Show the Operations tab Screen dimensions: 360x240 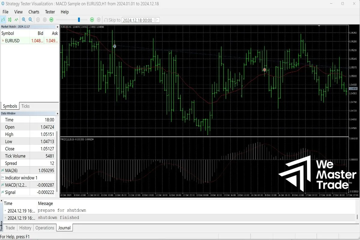(x=45, y=228)
